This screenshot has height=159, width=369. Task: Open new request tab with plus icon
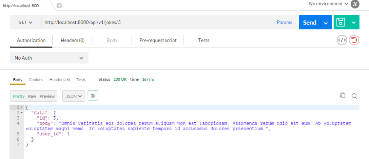(x=59, y=5)
